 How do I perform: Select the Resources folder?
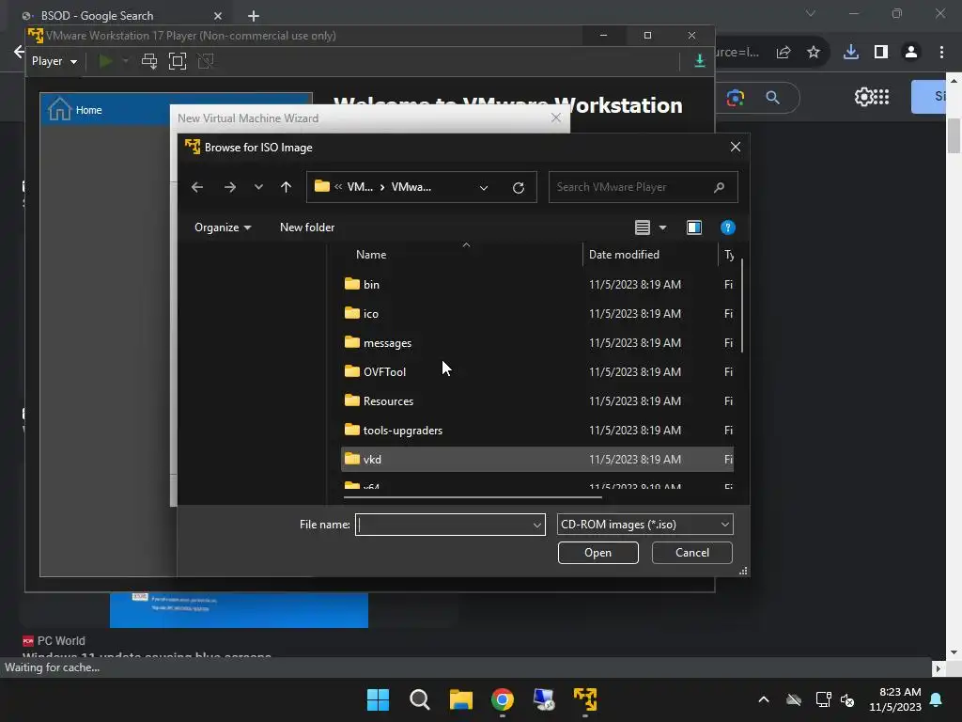(536, 400)
